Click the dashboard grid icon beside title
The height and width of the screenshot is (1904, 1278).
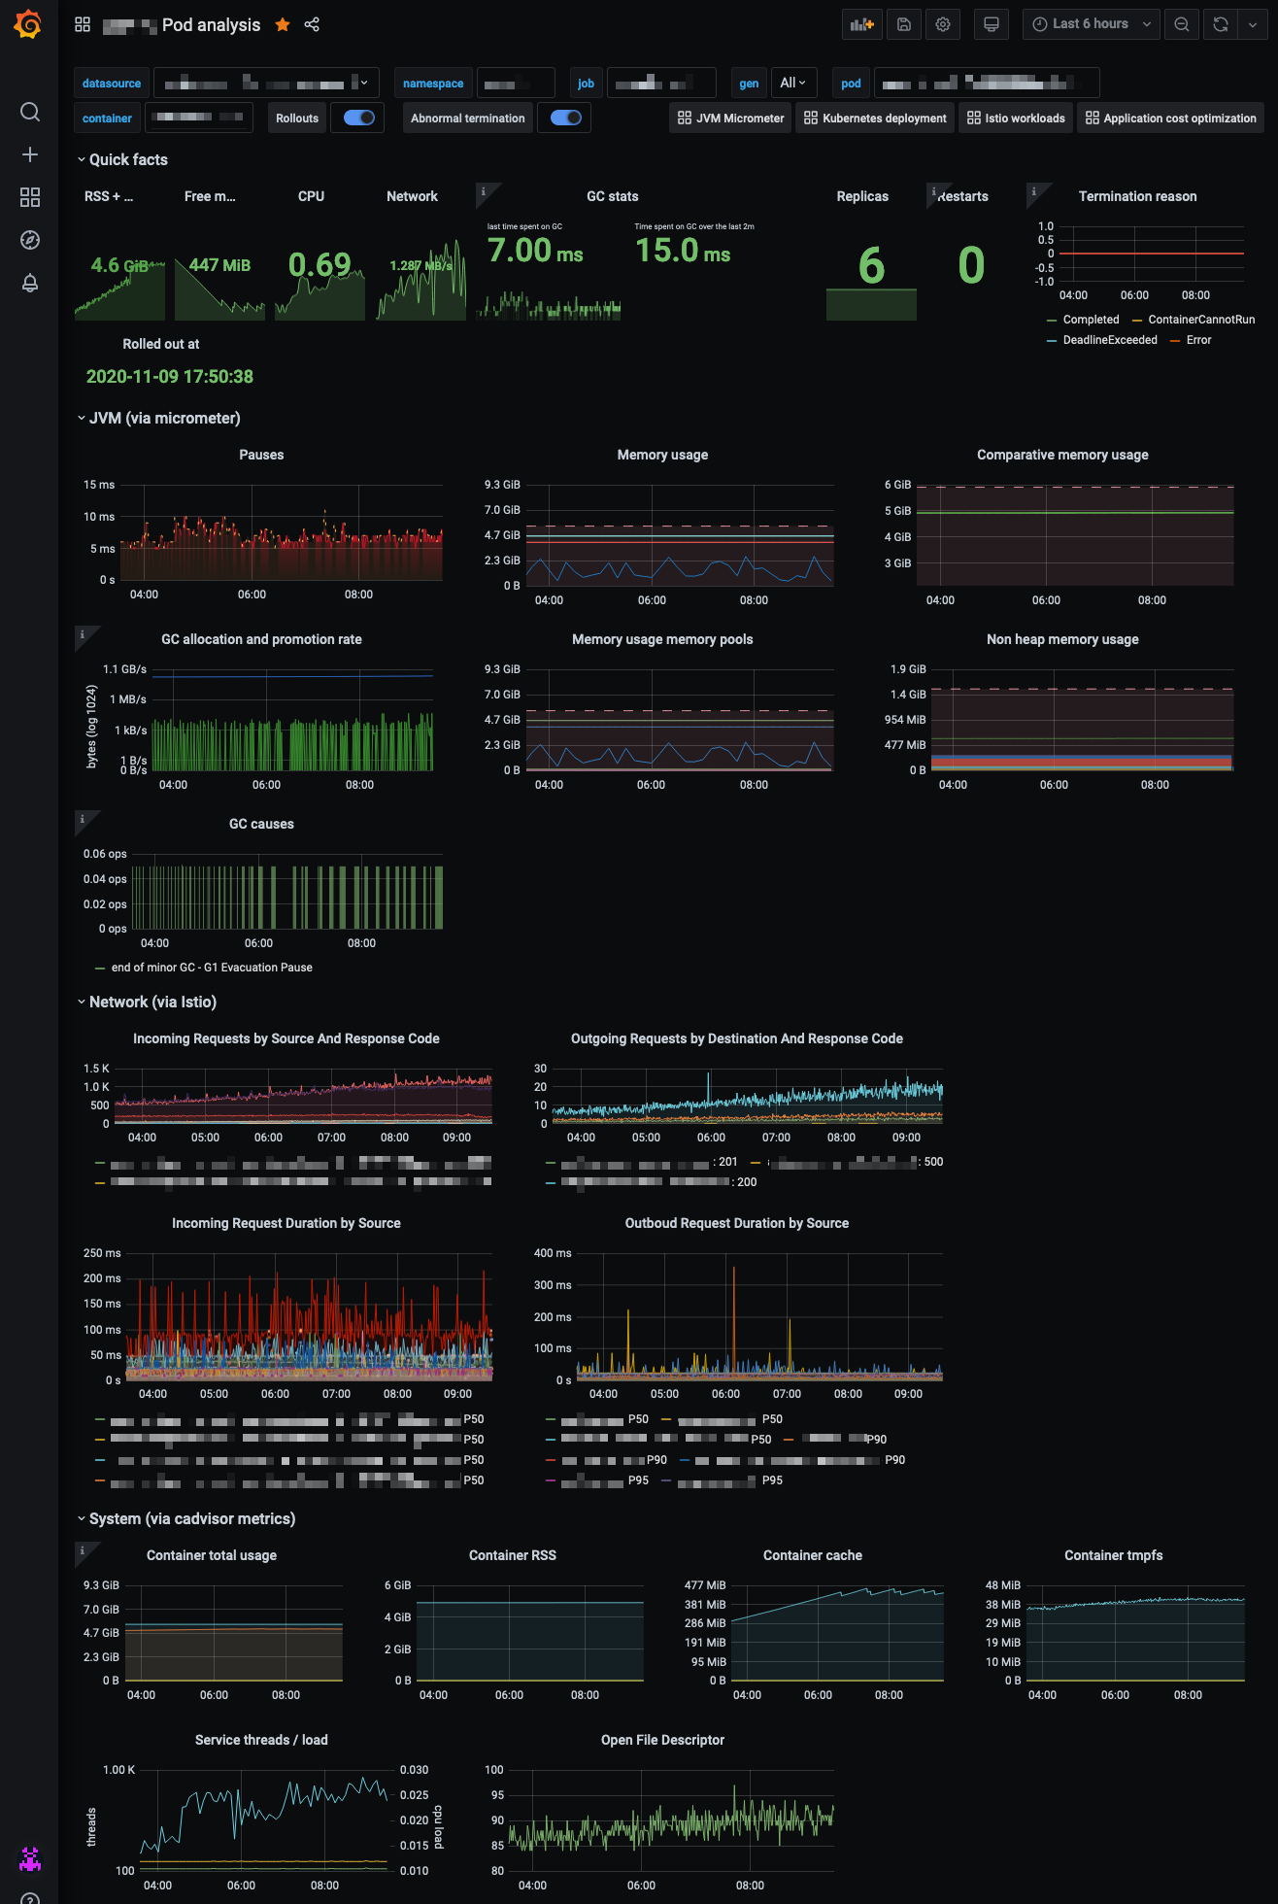[x=83, y=24]
